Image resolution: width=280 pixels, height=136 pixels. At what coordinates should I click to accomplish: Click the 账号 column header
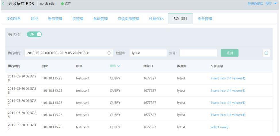[x=79, y=66]
